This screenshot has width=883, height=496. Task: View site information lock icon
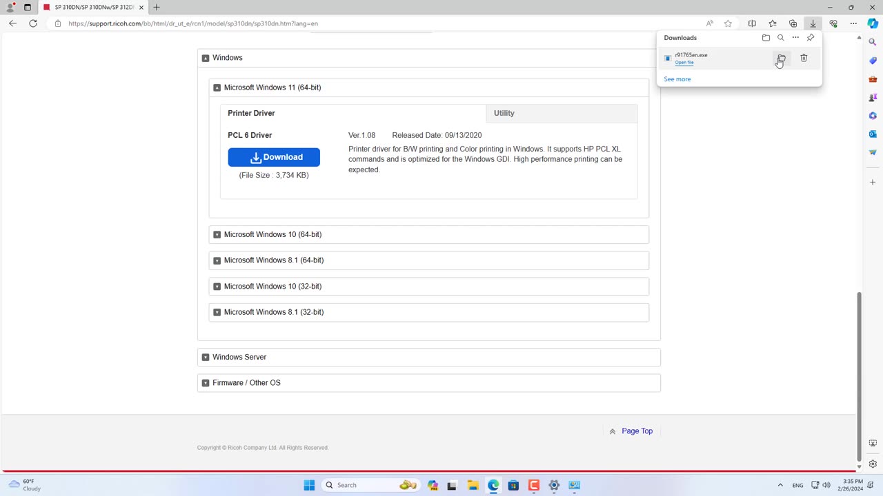pyautogui.click(x=58, y=23)
